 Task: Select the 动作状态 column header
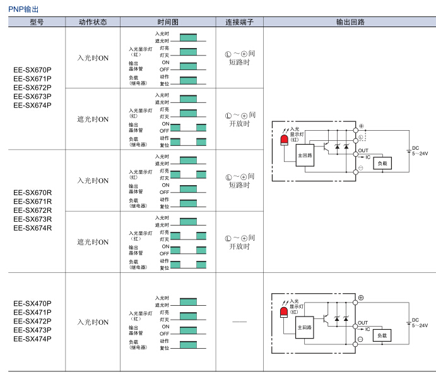pyautogui.click(x=93, y=22)
